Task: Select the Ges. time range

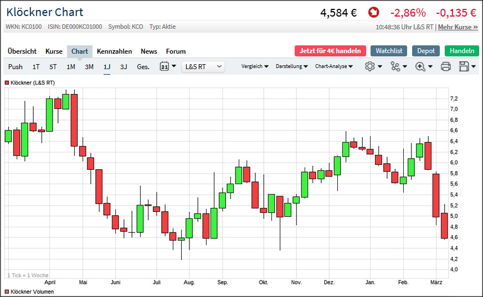Action: (x=143, y=67)
